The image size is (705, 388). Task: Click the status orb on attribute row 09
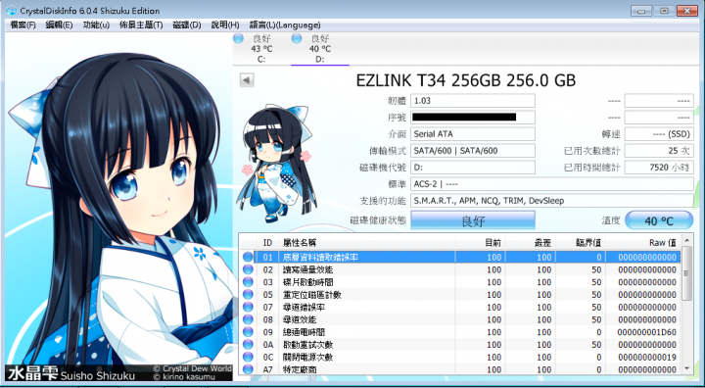click(x=248, y=332)
